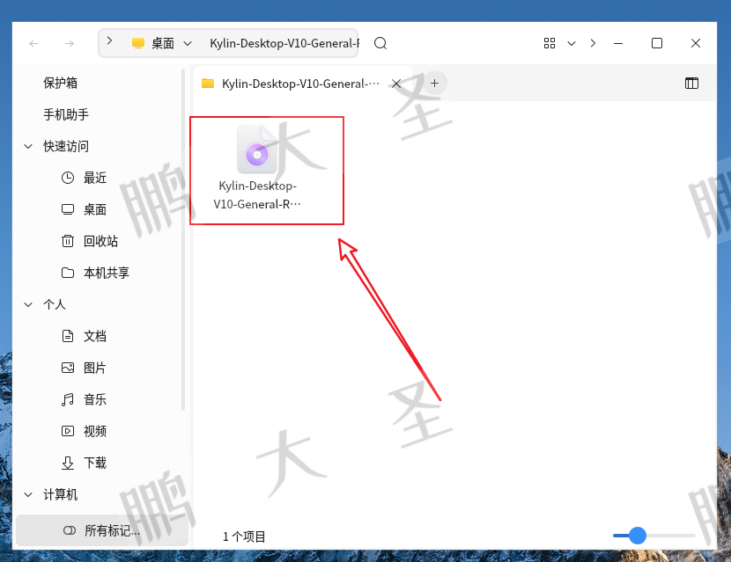
Task: Minimize the file manager window
Action: point(618,43)
